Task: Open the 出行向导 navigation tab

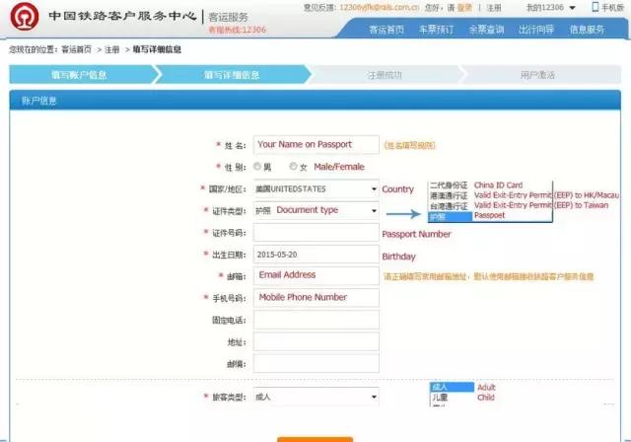Action: click(x=536, y=30)
